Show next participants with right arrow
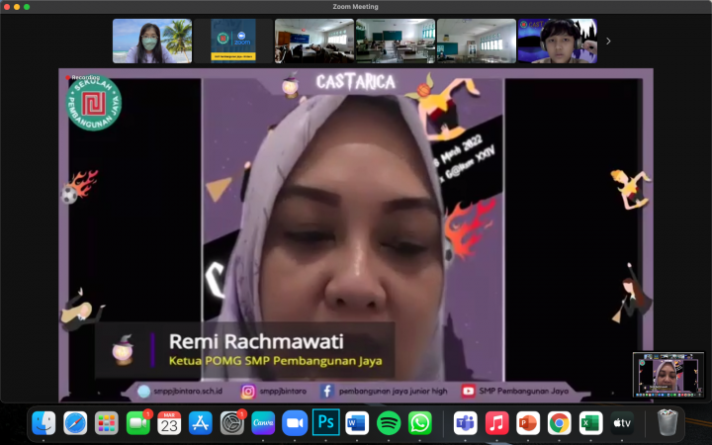This screenshot has height=445, width=712. 607,42
